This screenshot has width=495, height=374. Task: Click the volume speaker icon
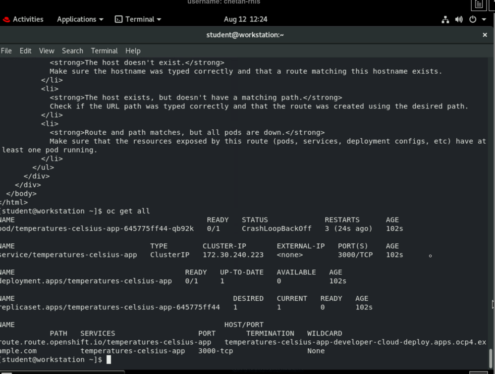pos(459,19)
